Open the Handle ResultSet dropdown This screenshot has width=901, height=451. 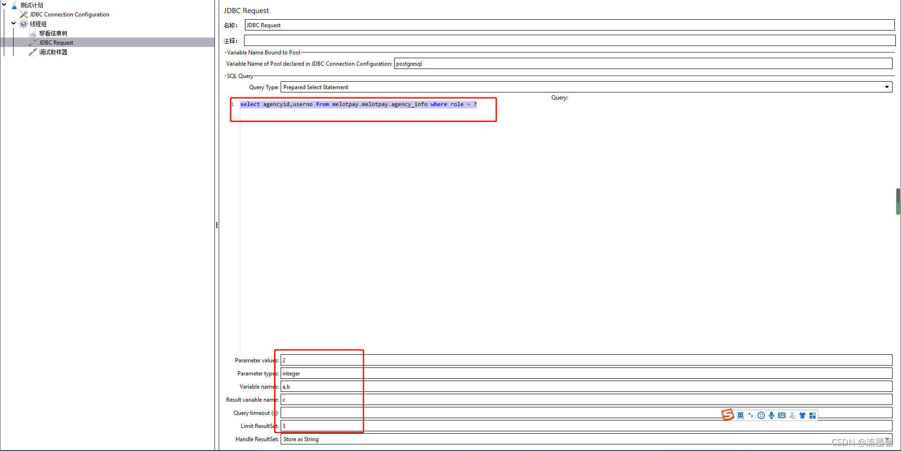586,439
